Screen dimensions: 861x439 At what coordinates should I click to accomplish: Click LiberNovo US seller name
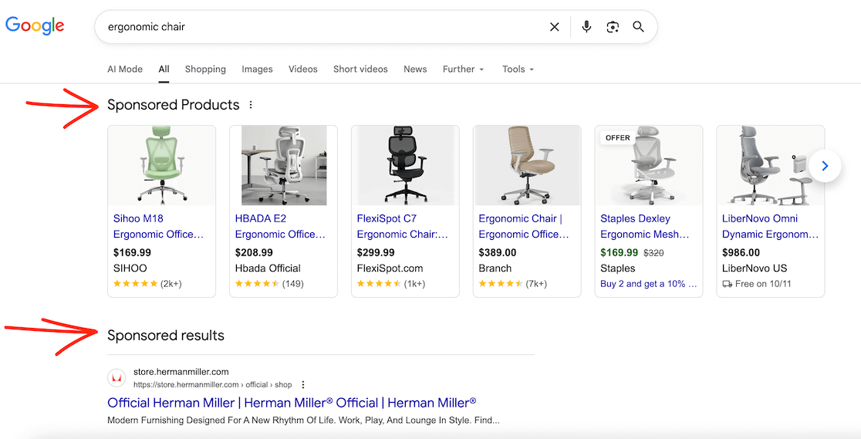pyautogui.click(x=755, y=268)
